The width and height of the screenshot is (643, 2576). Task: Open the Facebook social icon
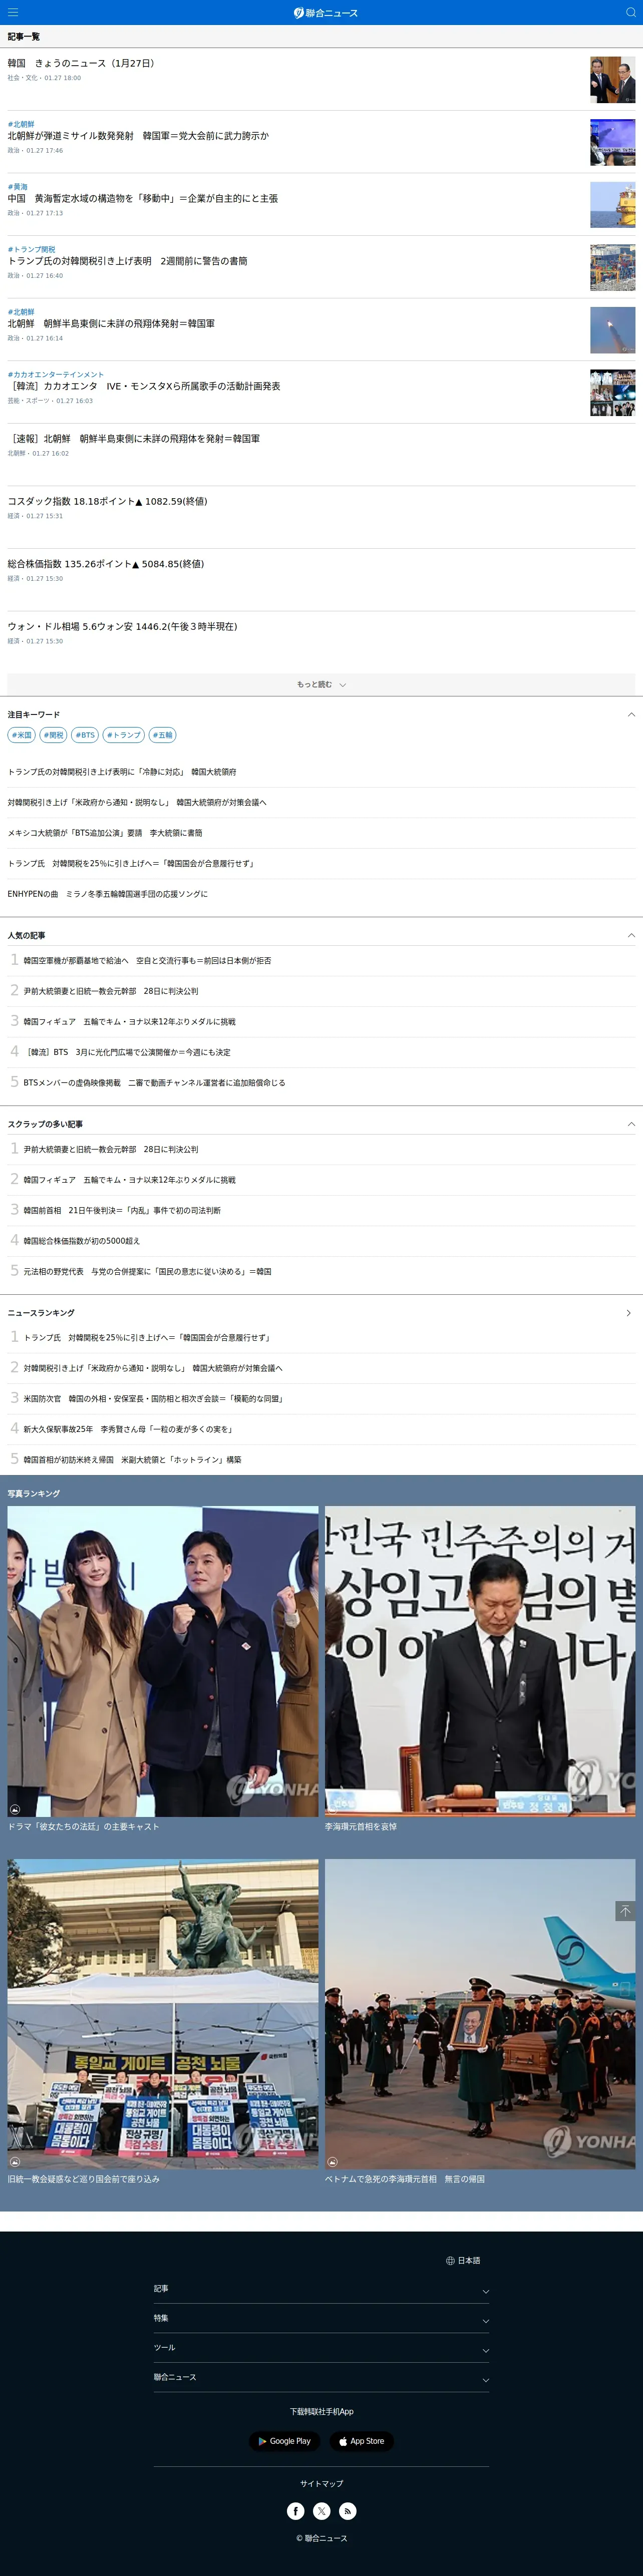(x=296, y=2510)
